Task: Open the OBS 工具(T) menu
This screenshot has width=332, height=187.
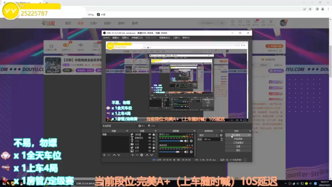Action: click(x=176, y=38)
